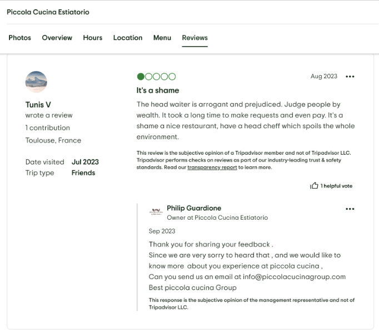Open Philip Guardione's owner logo

click(x=156, y=211)
